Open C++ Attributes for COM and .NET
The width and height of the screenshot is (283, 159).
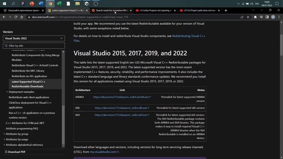pos(25,123)
